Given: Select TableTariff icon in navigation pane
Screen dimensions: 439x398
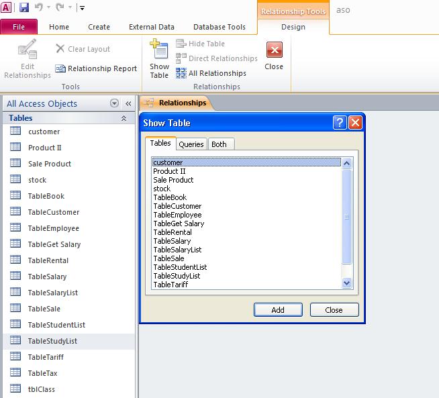Looking at the screenshot, I should click(x=15, y=356).
